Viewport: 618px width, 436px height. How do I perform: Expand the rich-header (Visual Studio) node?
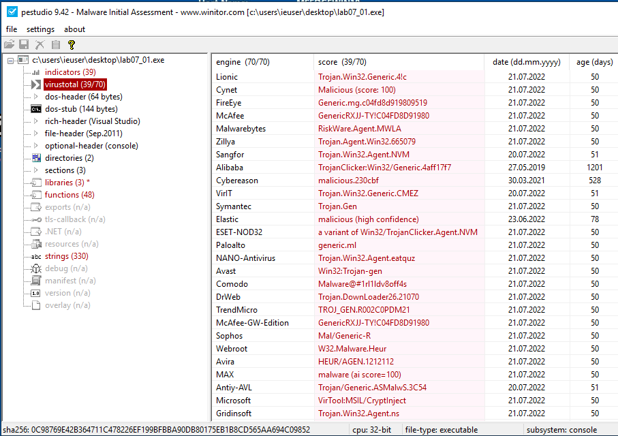click(36, 121)
